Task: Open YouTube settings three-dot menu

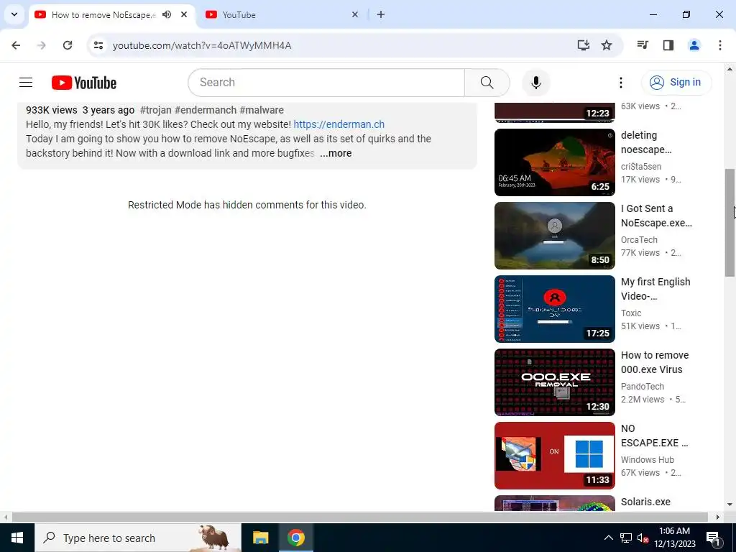Action: (620, 83)
